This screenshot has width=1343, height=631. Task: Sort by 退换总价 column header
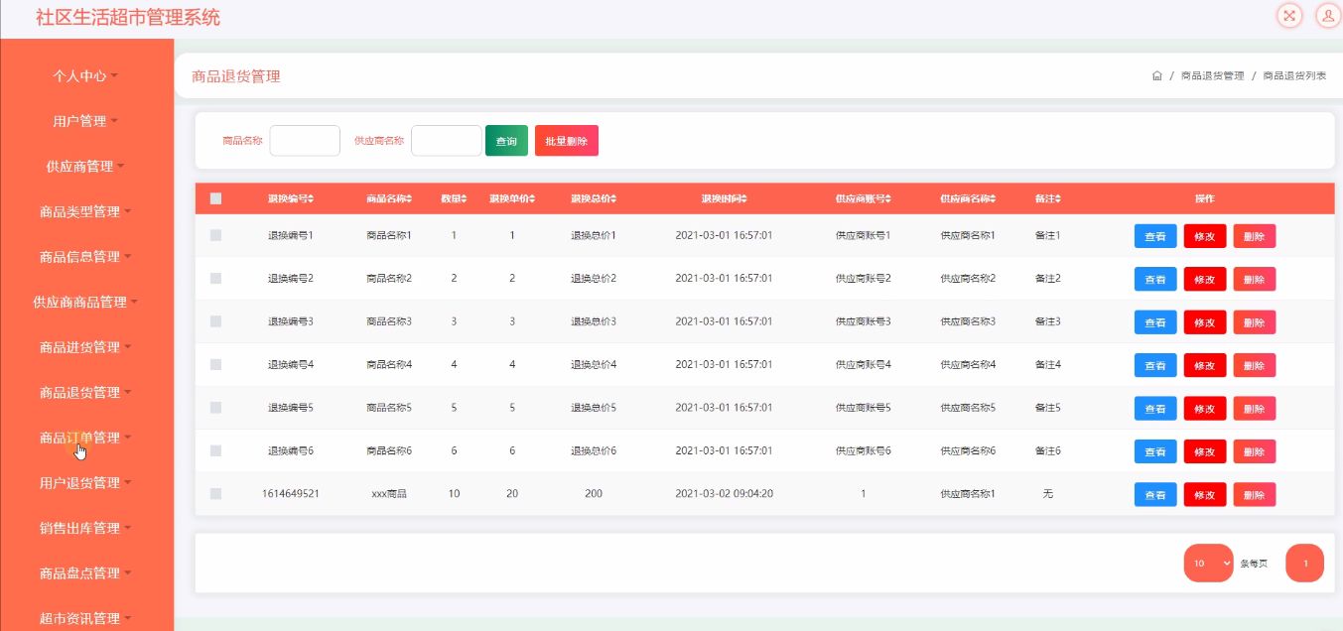pyautogui.click(x=594, y=199)
